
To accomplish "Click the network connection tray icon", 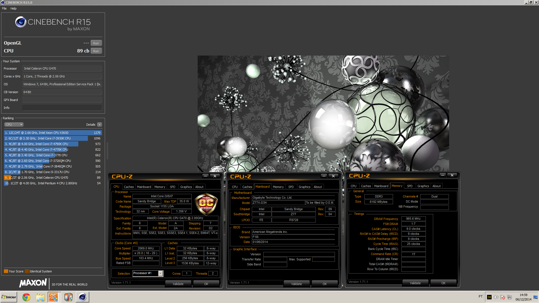I will pos(510,297).
